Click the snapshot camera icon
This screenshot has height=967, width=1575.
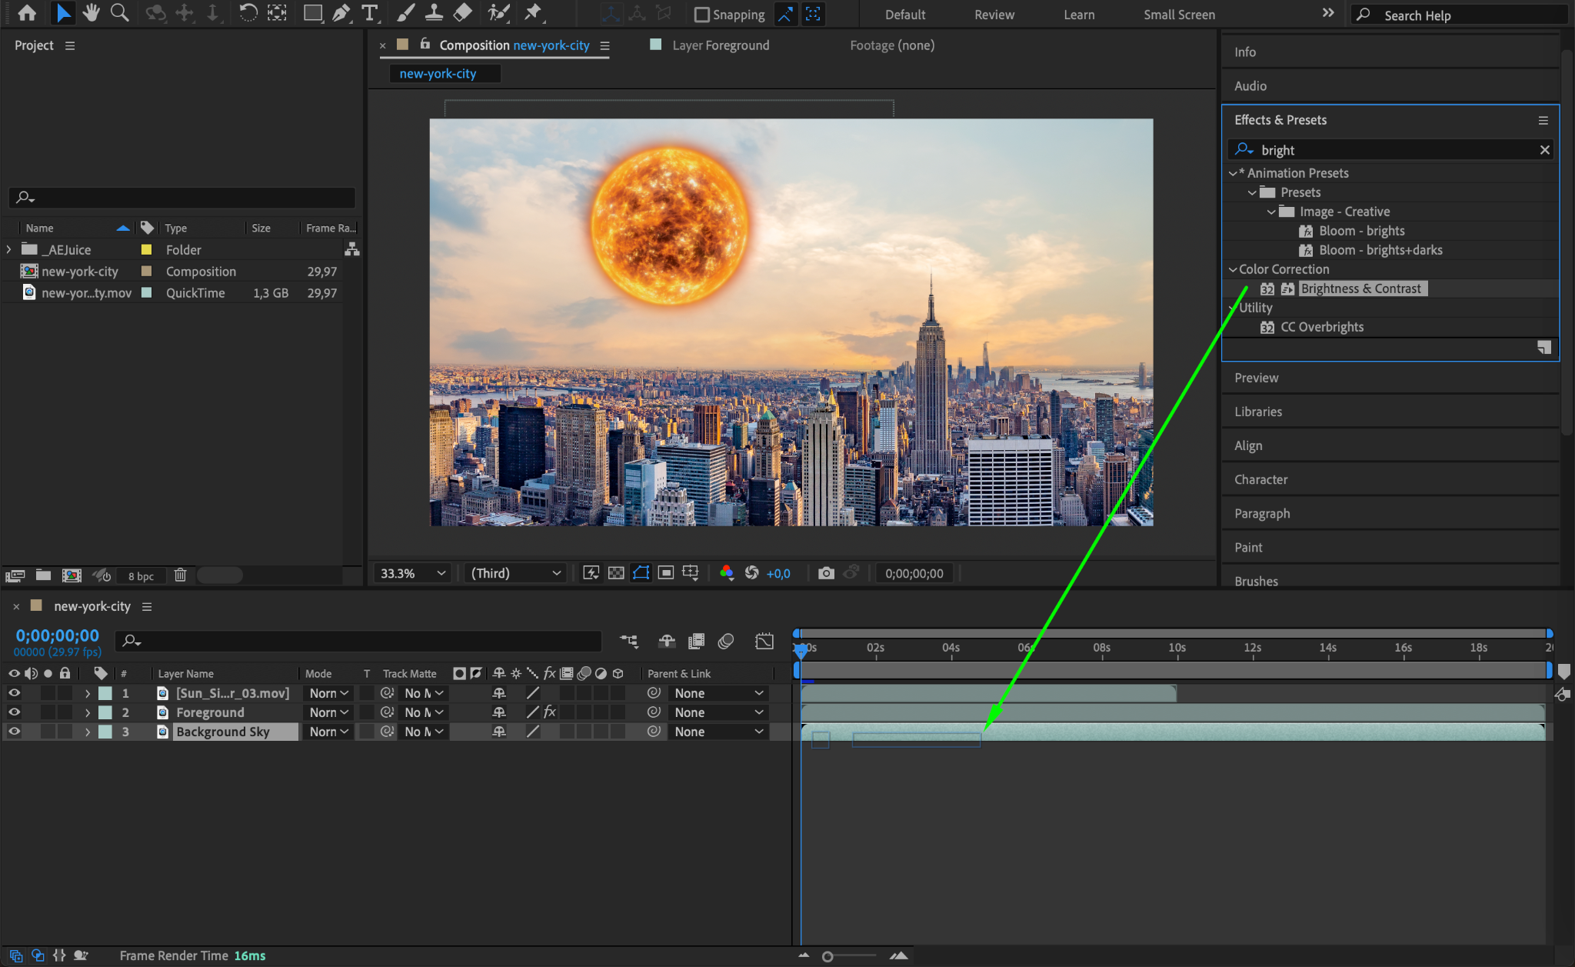tap(826, 573)
